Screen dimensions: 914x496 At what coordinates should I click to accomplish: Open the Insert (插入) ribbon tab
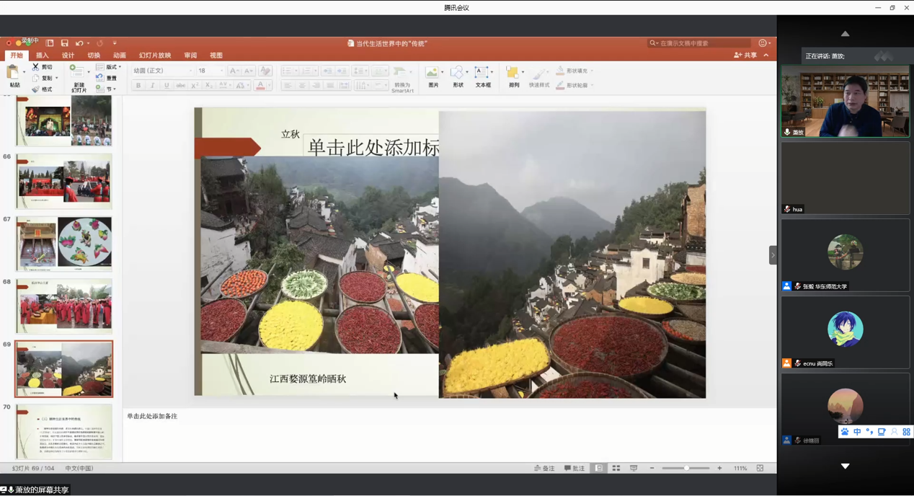point(43,56)
